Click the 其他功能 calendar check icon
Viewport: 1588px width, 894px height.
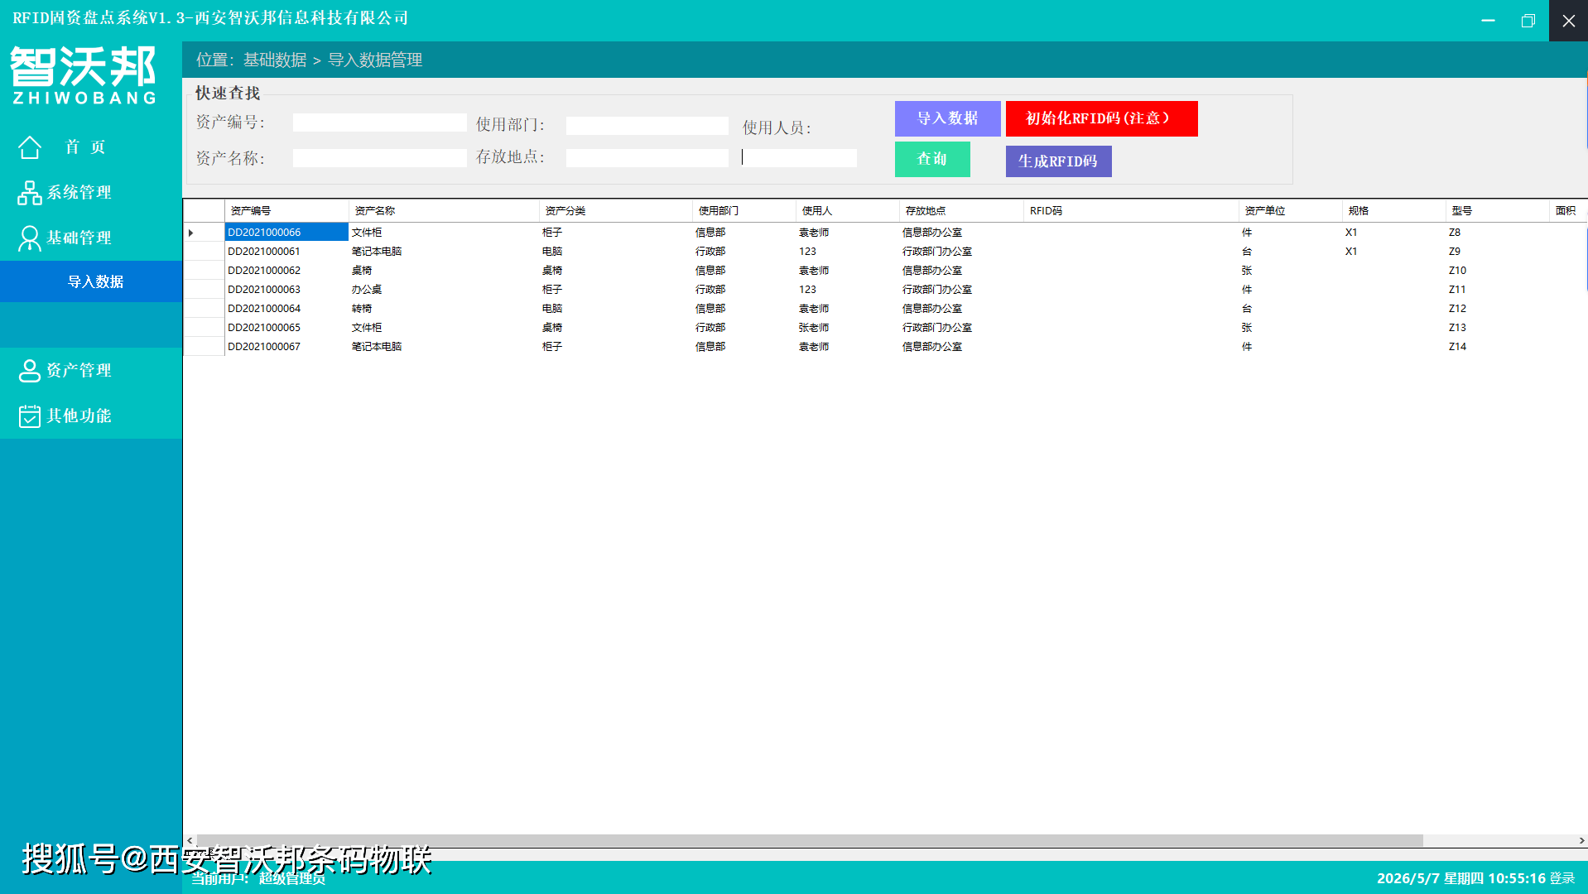(30, 416)
